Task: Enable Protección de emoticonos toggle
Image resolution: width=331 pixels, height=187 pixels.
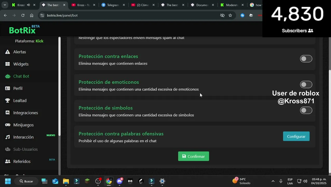Action: tap(306, 84)
